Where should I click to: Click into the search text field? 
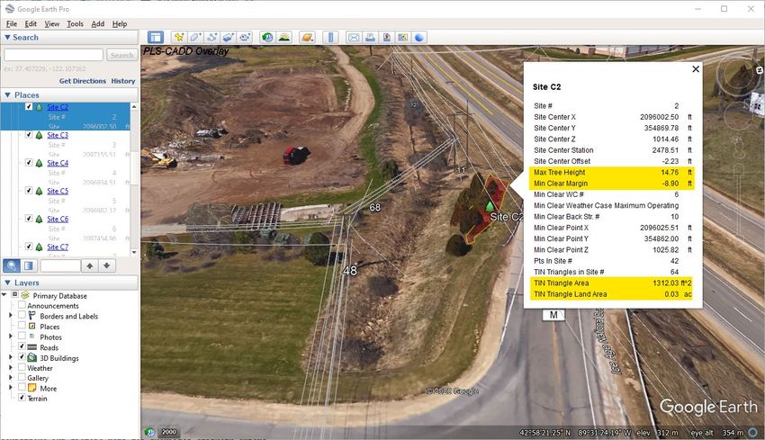pyautogui.click(x=54, y=55)
